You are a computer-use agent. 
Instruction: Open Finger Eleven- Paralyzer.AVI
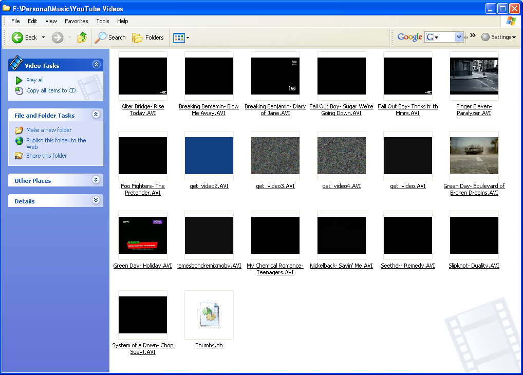pos(474,76)
